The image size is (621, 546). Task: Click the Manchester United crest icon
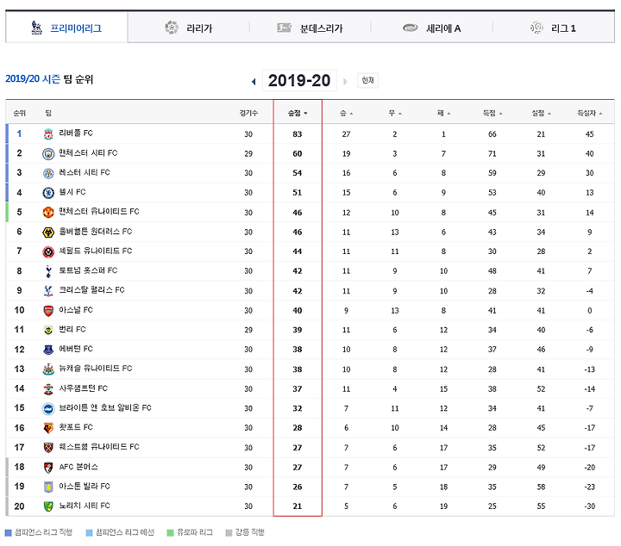click(x=48, y=213)
